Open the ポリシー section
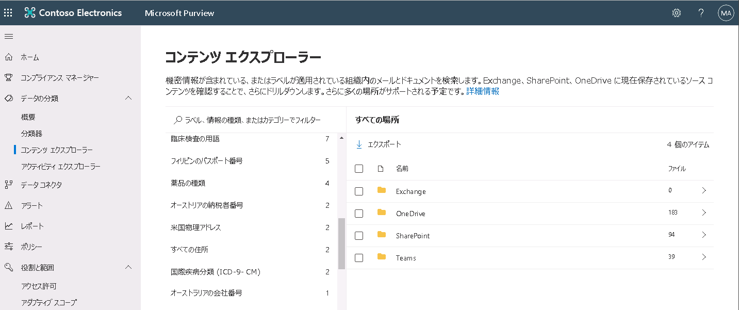The height and width of the screenshot is (310, 739). pos(31,247)
